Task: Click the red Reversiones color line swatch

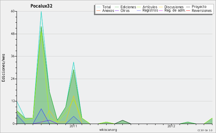Action: tap(188, 10)
